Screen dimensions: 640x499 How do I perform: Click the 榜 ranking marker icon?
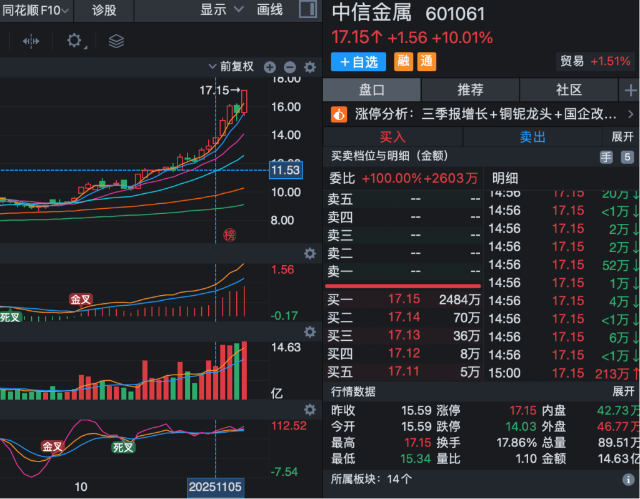tap(230, 235)
